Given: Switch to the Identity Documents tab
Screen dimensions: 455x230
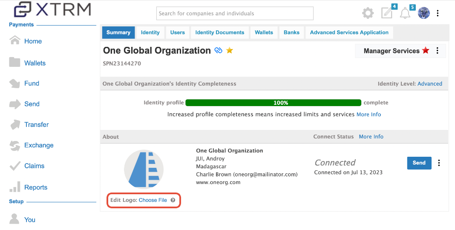Looking at the screenshot, I should [220, 32].
